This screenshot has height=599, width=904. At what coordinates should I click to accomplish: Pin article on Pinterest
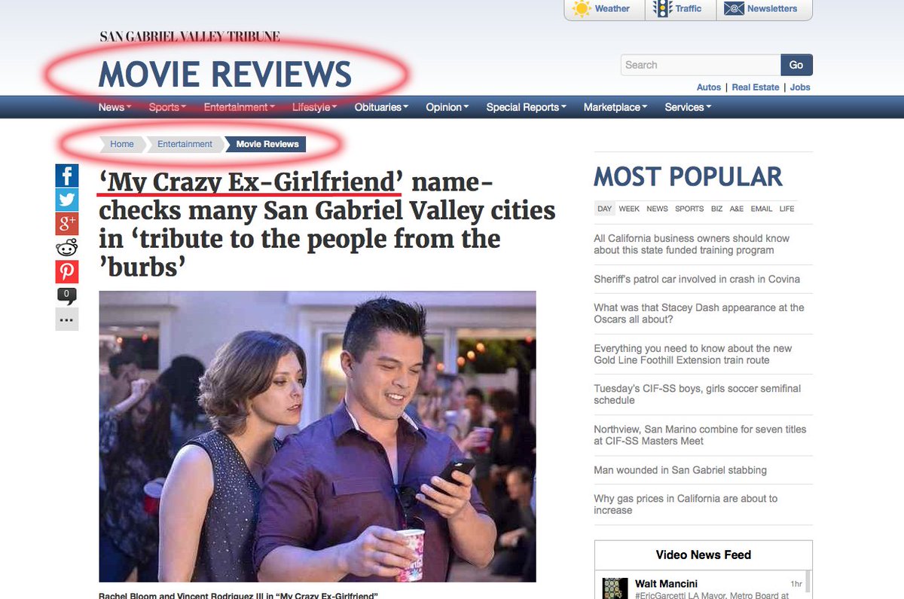click(67, 272)
